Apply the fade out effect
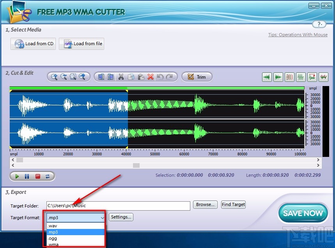Screen dimensions: 335x248 coord(278,77)
